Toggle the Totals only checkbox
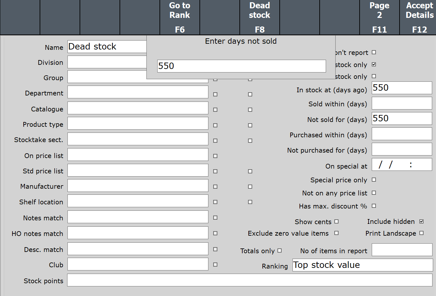 click(279, 251)
